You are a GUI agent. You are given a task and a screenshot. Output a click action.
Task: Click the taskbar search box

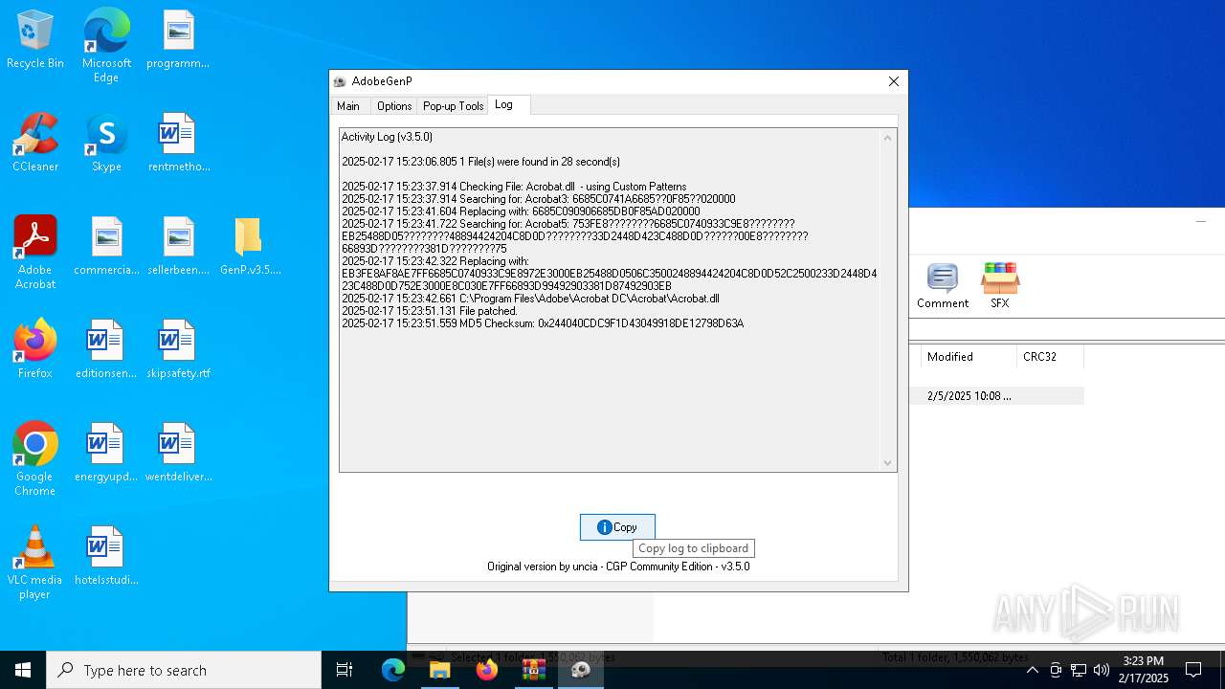point(184,670)
